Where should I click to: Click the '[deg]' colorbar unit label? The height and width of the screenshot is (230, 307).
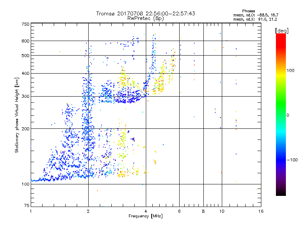click(x=282, y=31)
